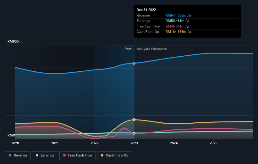Click the Past section label

[x=128, y=49]
